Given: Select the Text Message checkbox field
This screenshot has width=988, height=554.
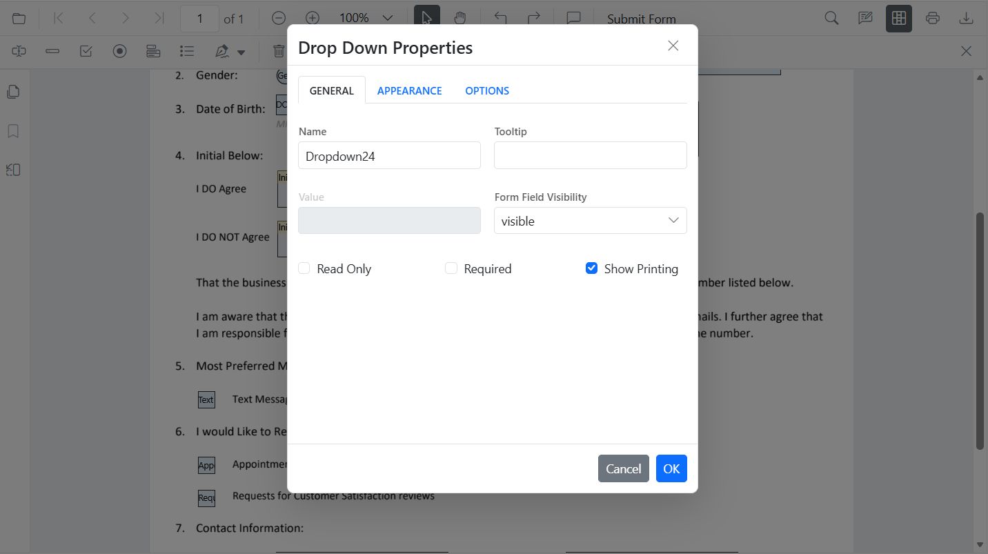Looking at the screenshot, I should click(x=206, y=399).
